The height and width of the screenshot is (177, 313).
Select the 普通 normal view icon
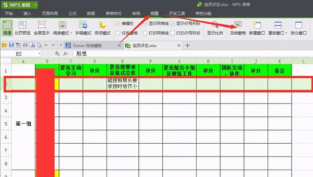point(7,28)
